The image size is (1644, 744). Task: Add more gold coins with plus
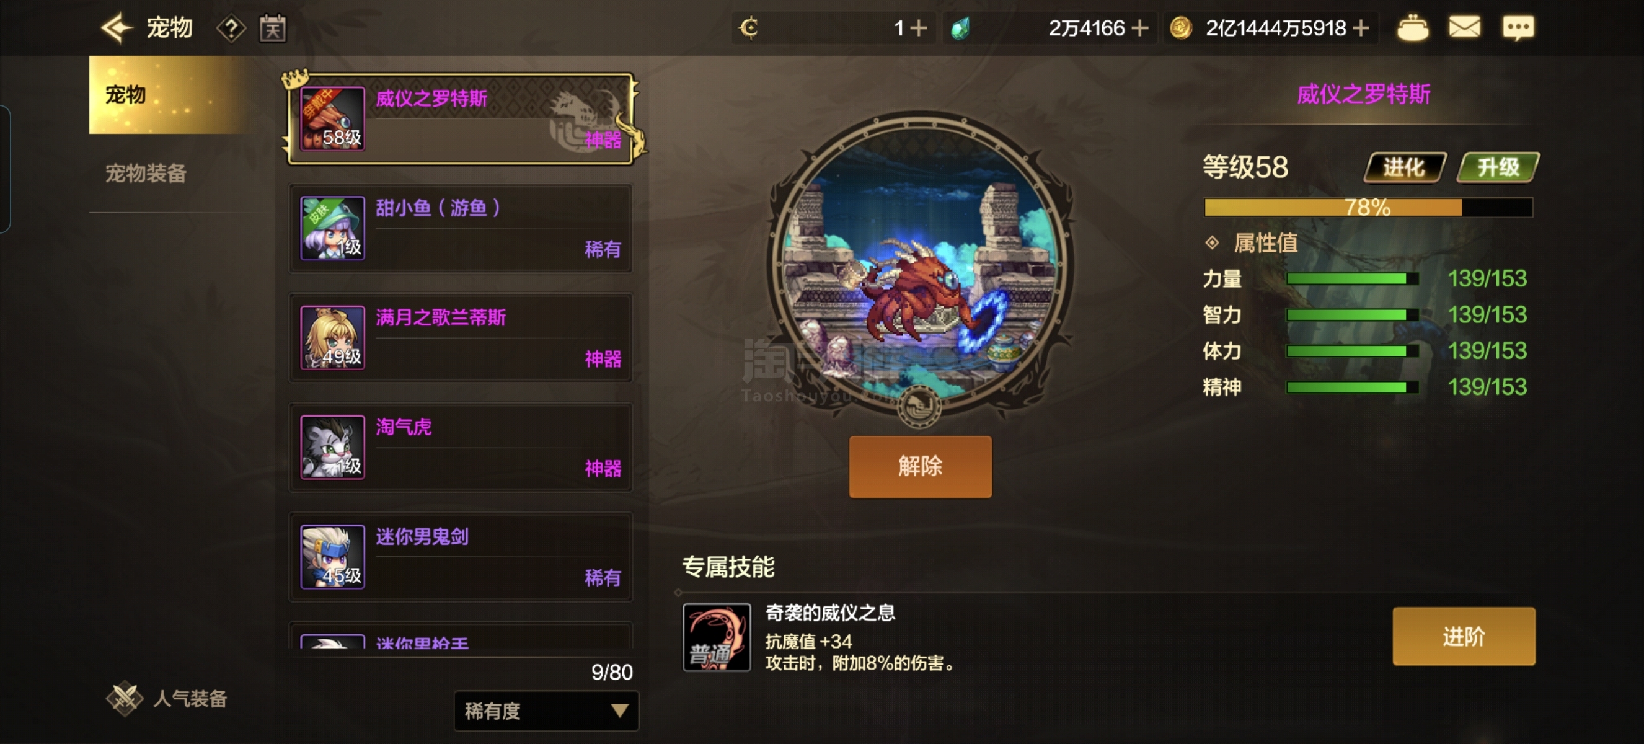[x=1361, y=28]
